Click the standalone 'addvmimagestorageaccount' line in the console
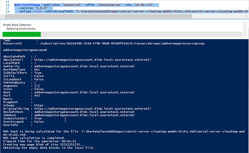 click(x=25, y=50)
